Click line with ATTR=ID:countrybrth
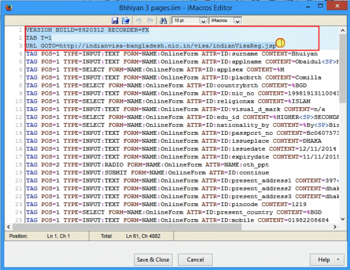The height and width of the screenshot is (270, 350). click(x=166, y=85)
